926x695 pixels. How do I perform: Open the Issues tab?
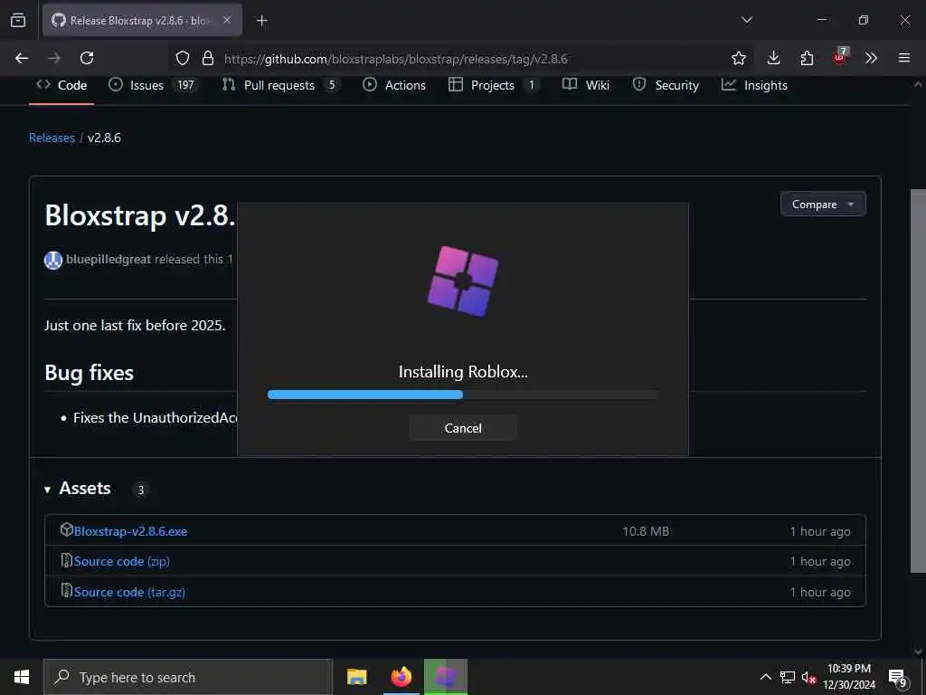coord(152,85)
